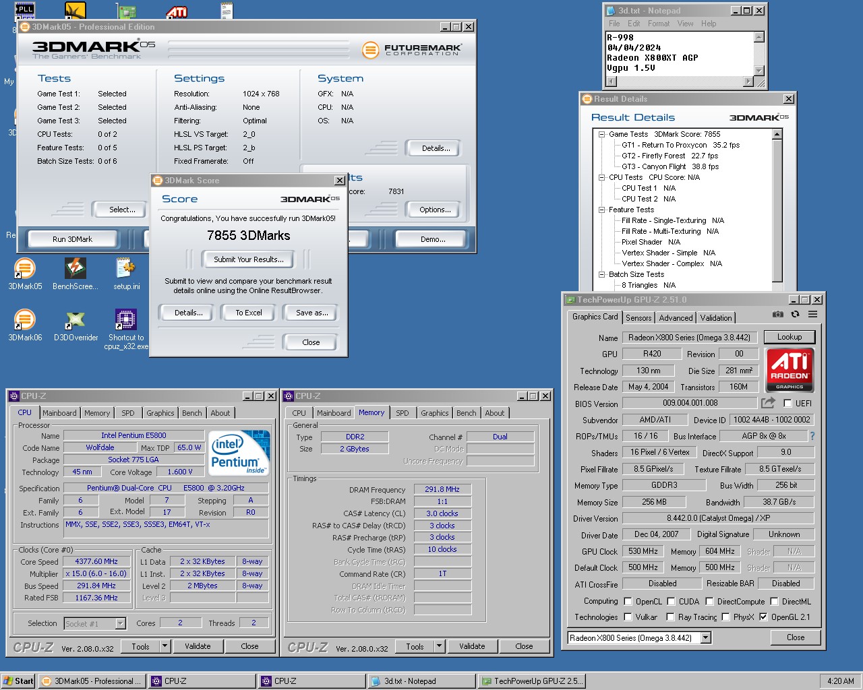Click the Options... button in 3DMark05
Image resolution: width=863 pixels, height=690 pixels.
point(435,210)
